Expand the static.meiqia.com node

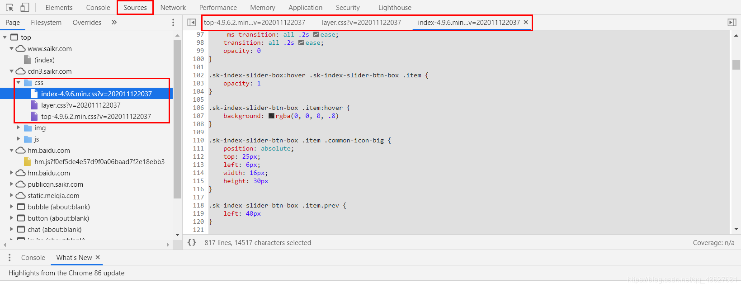12,195
